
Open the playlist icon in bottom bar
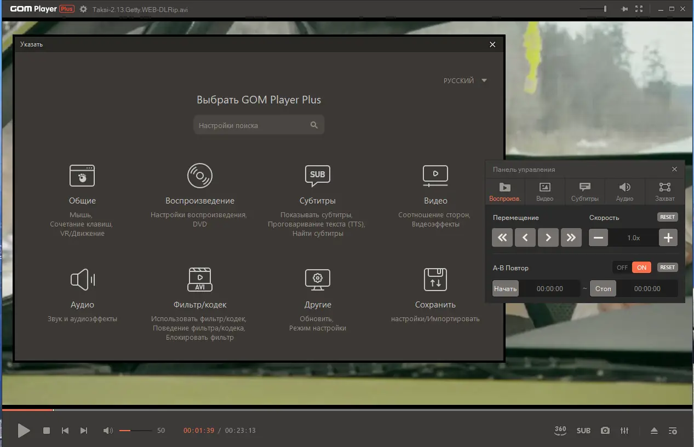pos(673,431)
